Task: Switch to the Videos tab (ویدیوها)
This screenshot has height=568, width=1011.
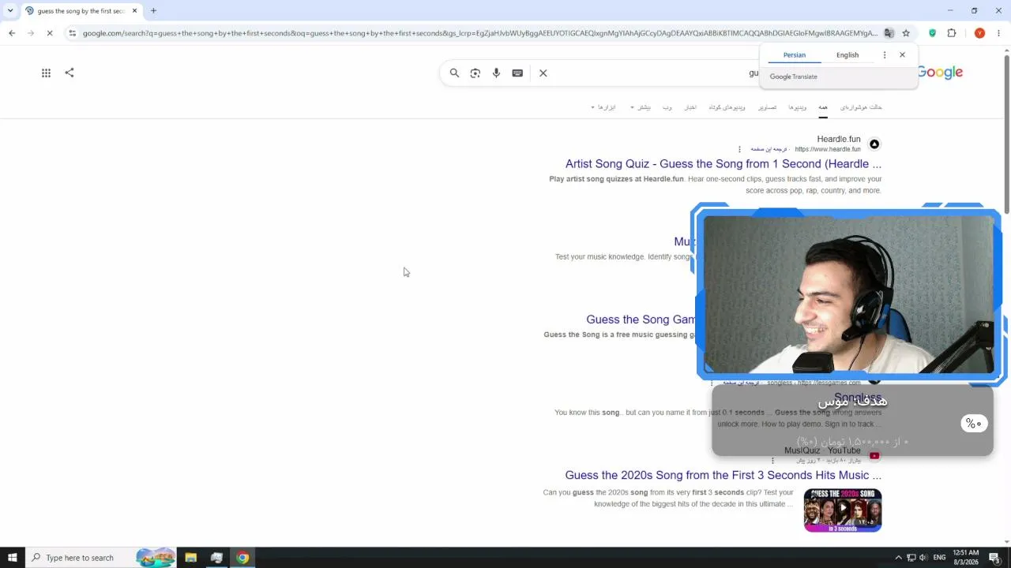Action: pos(798,107)
